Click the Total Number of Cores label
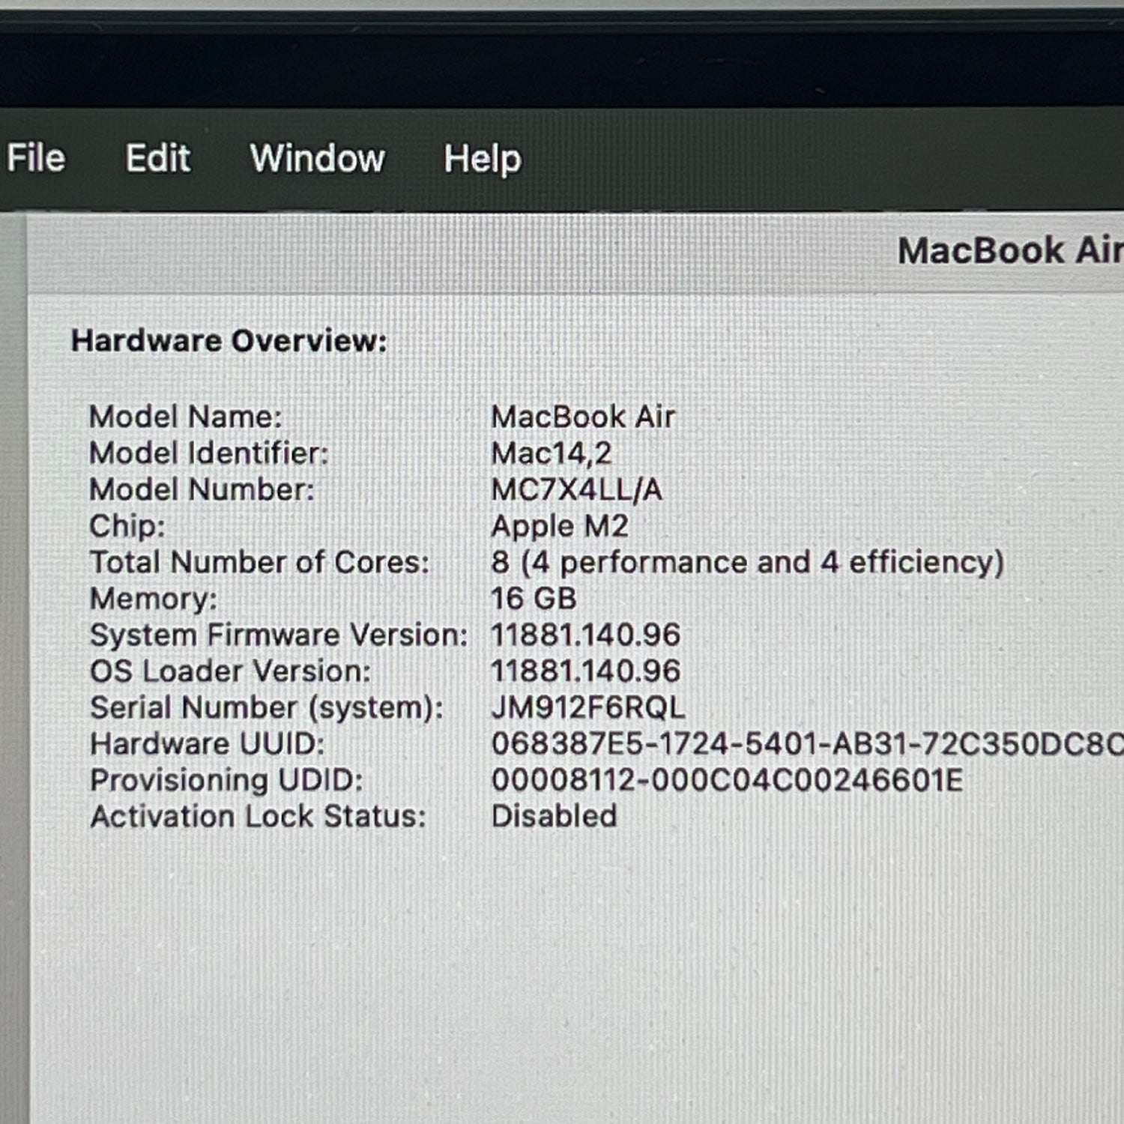This screenshot has height=1124, width=1124. tap(259, 562)
